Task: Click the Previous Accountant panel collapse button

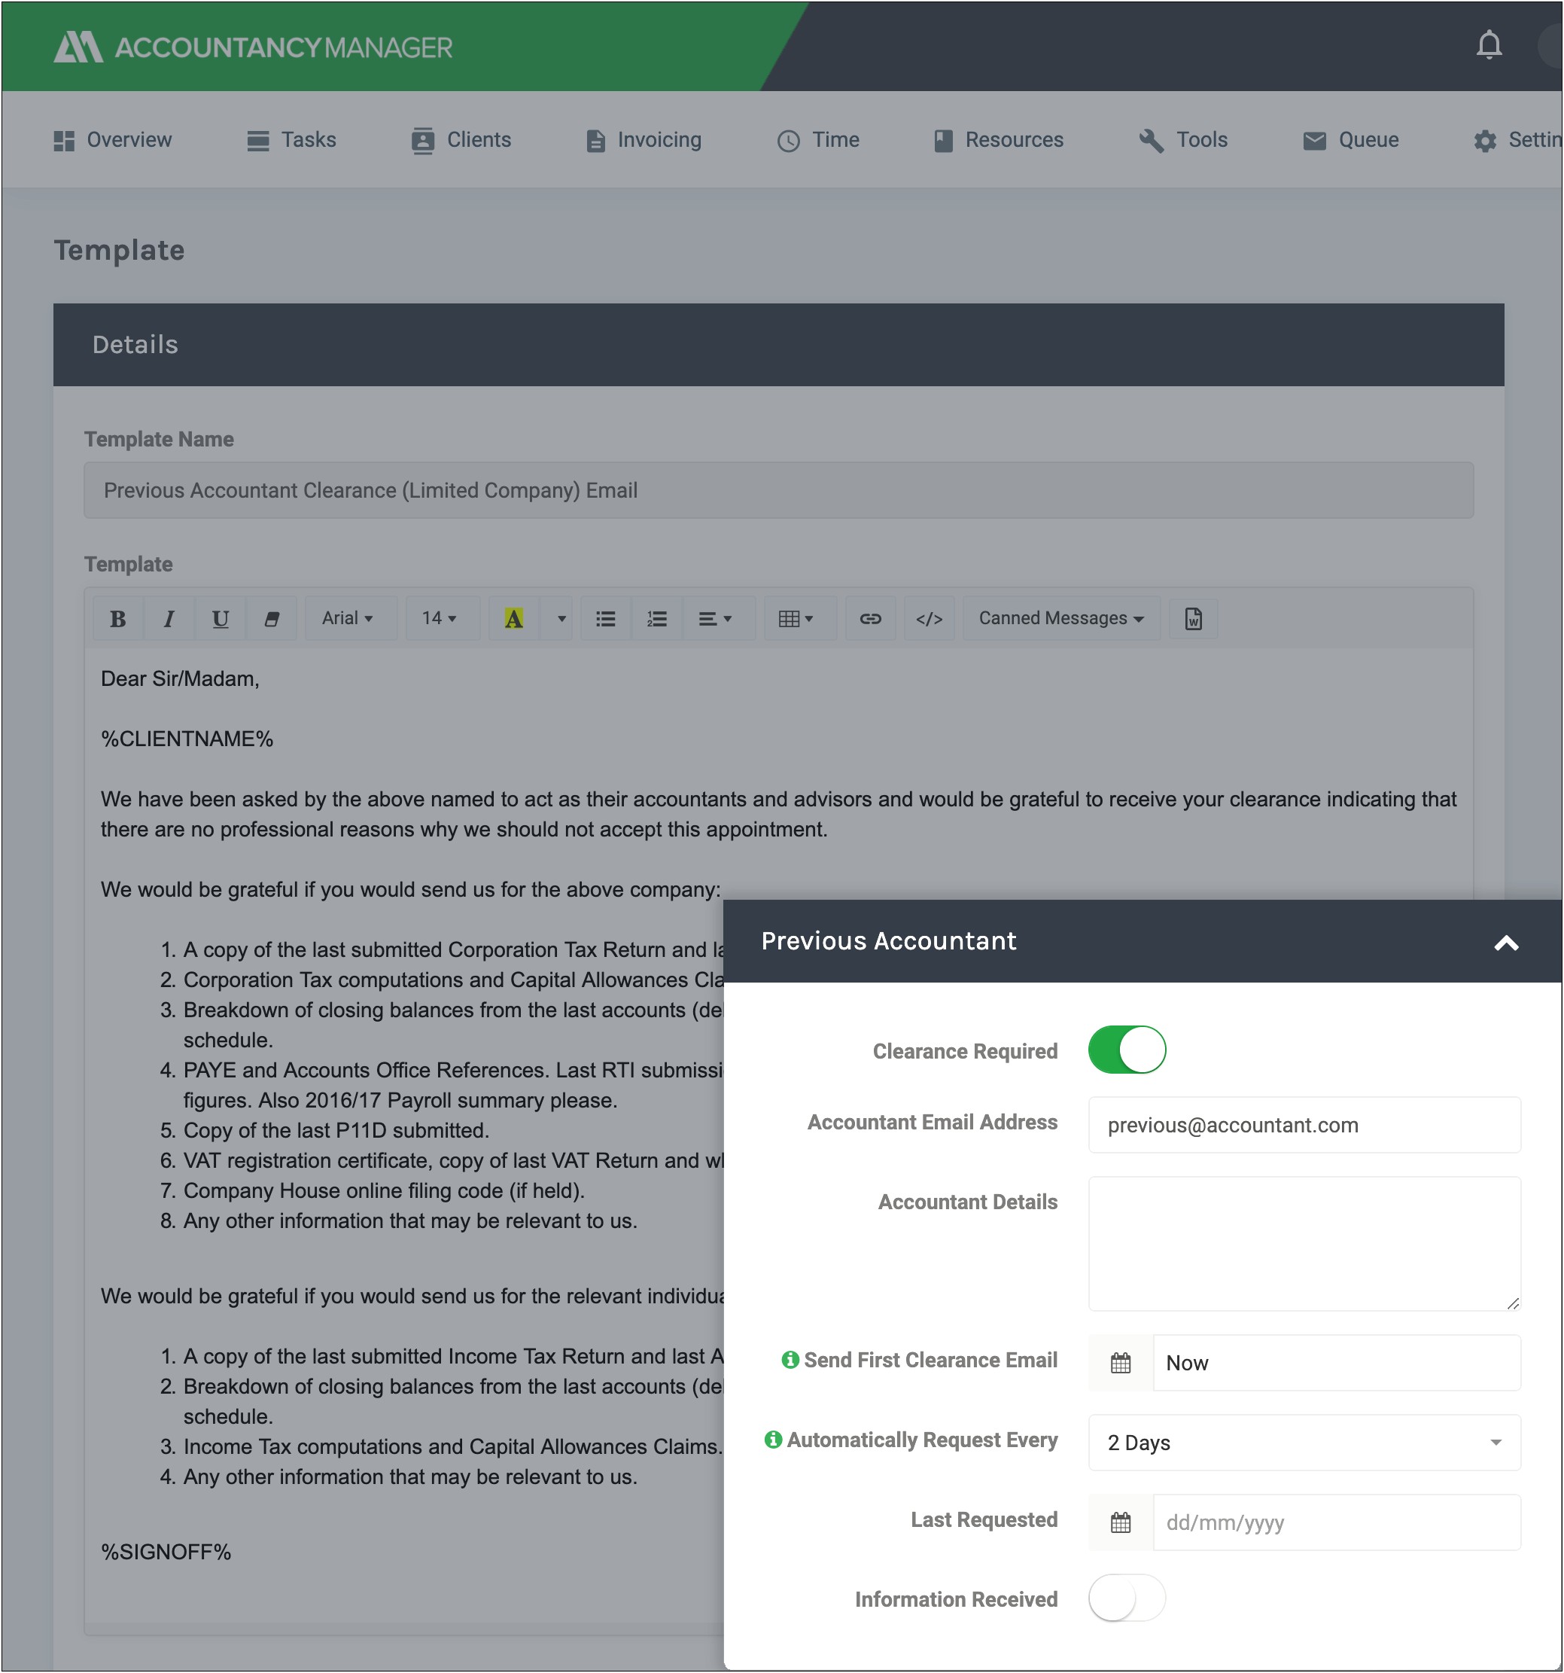Action: pyautogui.click(x=1507, y=943)
